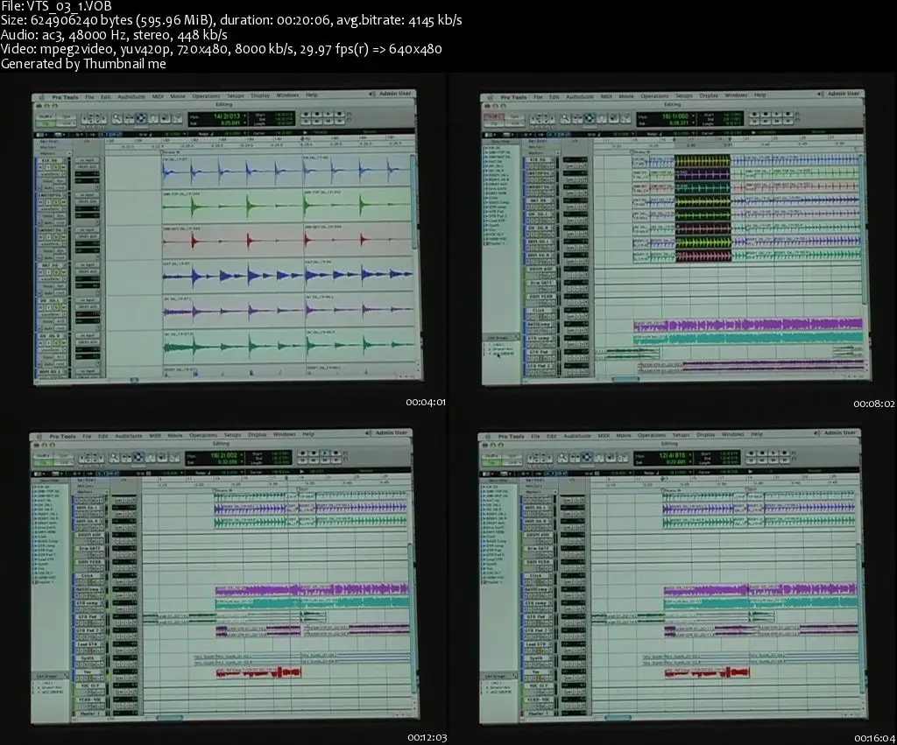Enable Spot edit mode in 00:04:01 frame
The height and width of the screenshot is (745, 897).
(67, 116)
